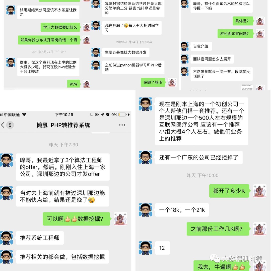Image resolution: width=271 pixels, height=271 pixels.
Task: Tap the 大数据肌肉猿 WeChat watermark logo
Action: [215, 258]
